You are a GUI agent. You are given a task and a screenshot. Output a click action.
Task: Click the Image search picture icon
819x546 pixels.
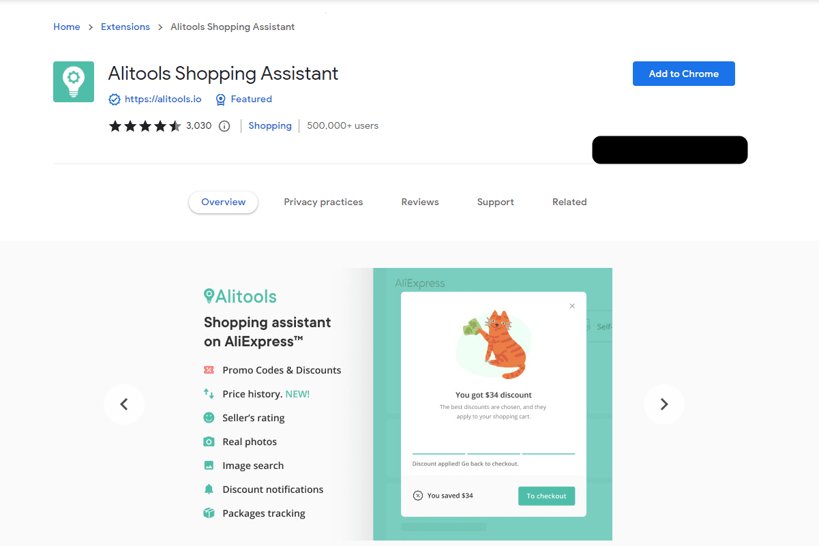(209, 466)
